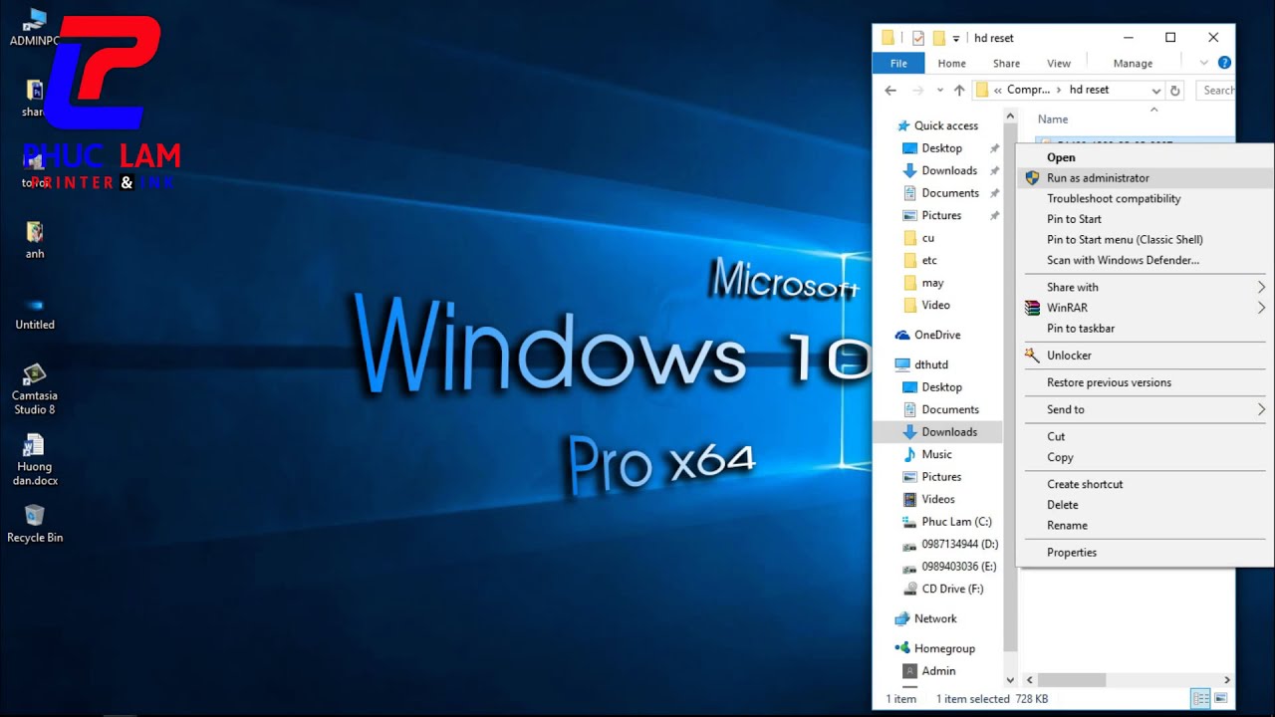Select Pin to Start menu (Classic Shell)

point(1145,239)
